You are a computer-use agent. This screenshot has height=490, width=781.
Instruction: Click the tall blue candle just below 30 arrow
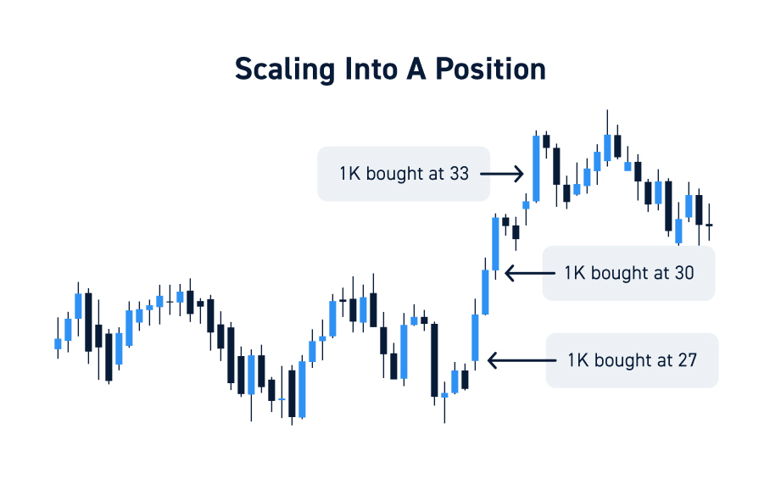[485, 292]
